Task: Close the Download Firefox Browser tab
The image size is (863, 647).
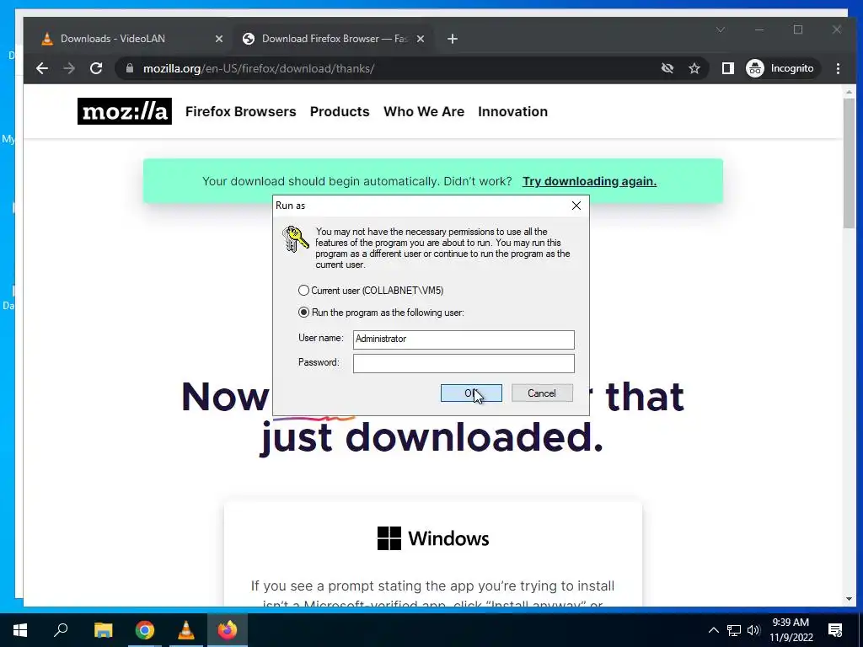Action: tap(421, 39)
